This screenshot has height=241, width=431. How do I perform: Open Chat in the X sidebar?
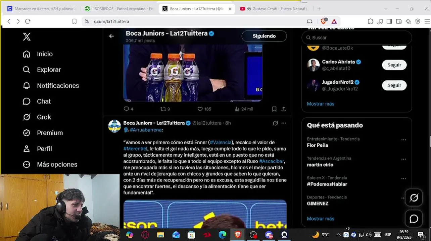click(x=37, y=101)
